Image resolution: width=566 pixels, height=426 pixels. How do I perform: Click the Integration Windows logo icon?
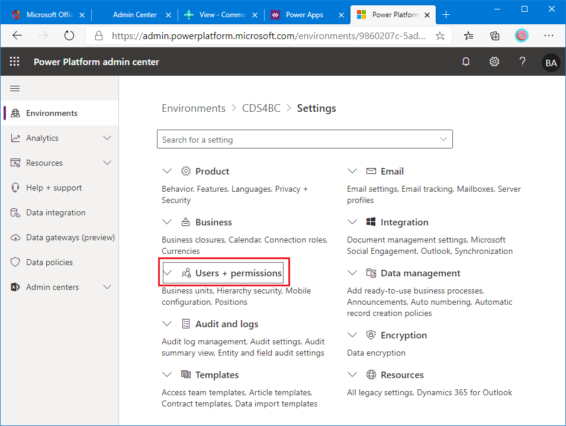coord(371,222)
